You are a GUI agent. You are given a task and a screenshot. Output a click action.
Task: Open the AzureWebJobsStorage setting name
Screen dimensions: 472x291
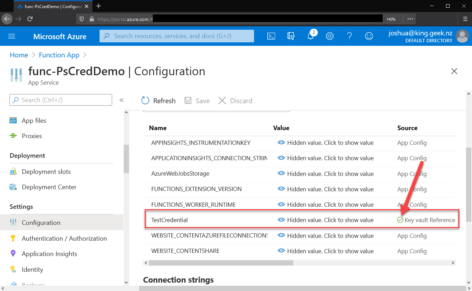pos(180,174)
